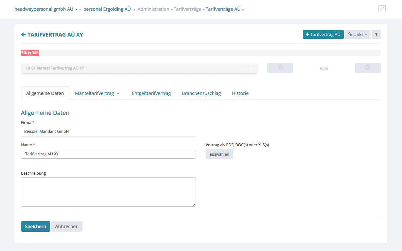This screenshot has height=251, width=402.
Task: Click the 5% erfüllt progress bar
Action: click(30, 53)
